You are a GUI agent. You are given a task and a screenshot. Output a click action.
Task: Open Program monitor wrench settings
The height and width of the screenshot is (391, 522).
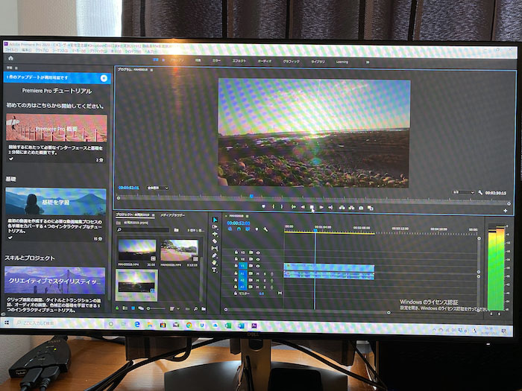[x=480, y=192]
